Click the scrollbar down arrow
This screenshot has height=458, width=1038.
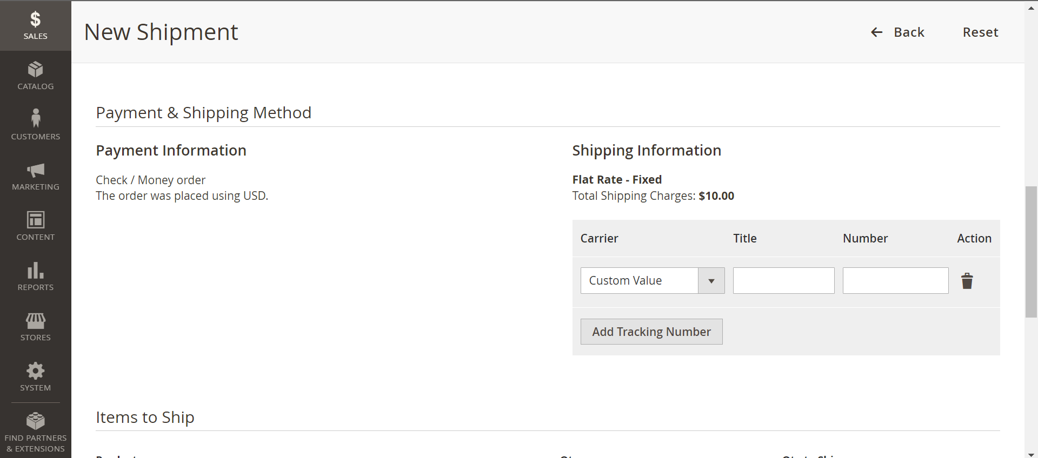[1031, 454]
